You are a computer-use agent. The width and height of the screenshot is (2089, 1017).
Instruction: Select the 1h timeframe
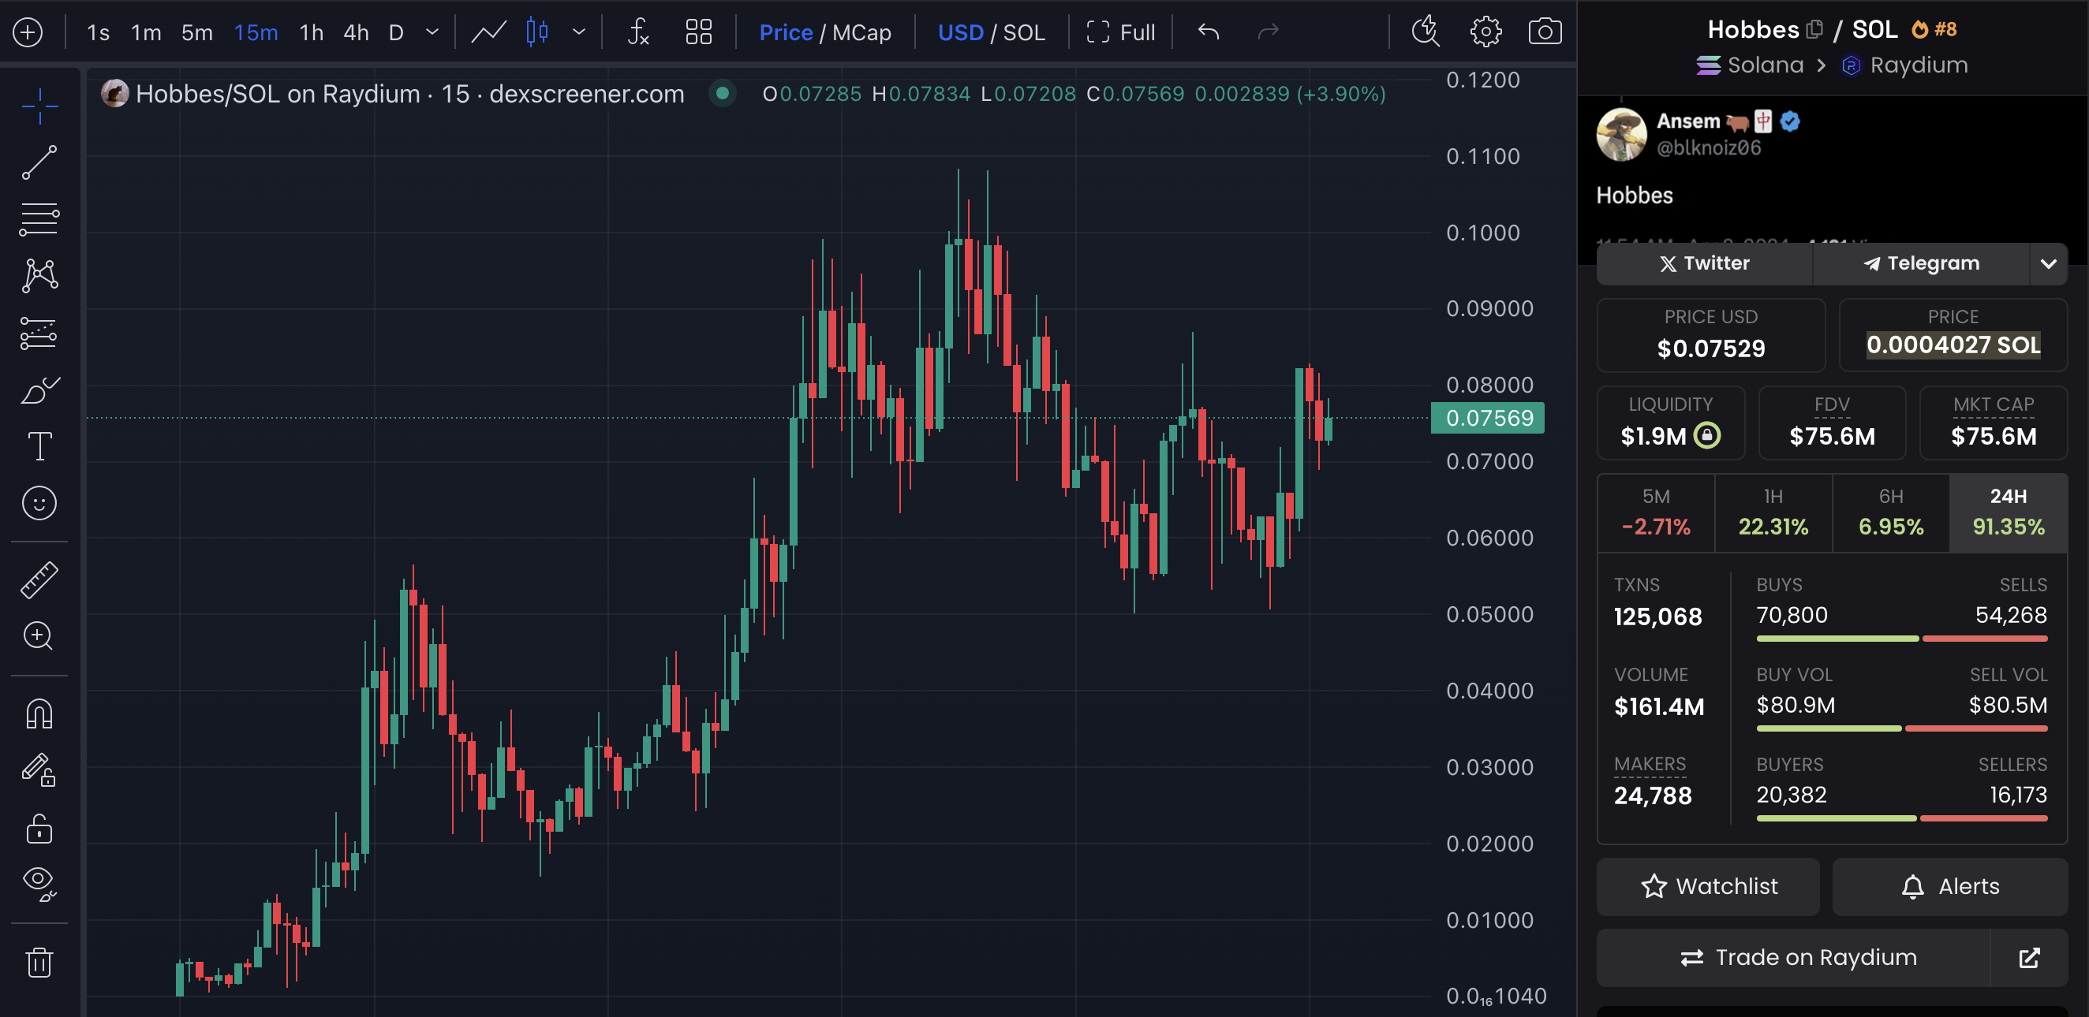pyautogui.click(x=311, y=32)
